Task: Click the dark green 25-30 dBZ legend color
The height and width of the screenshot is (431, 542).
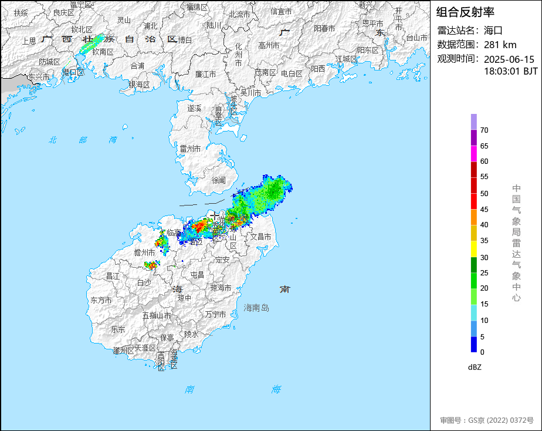Action: coord(473,265)
